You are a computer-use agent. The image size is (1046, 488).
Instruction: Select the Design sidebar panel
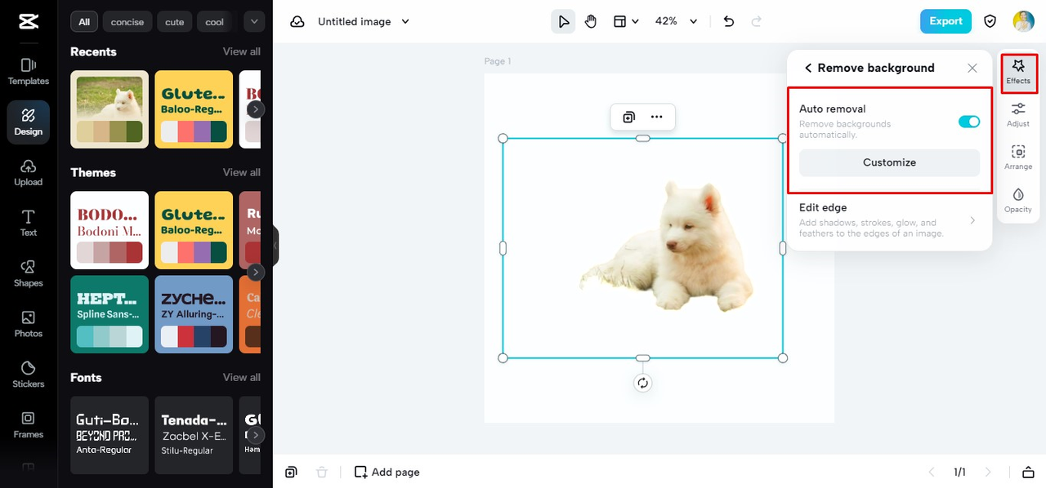[x=29, y=122]
